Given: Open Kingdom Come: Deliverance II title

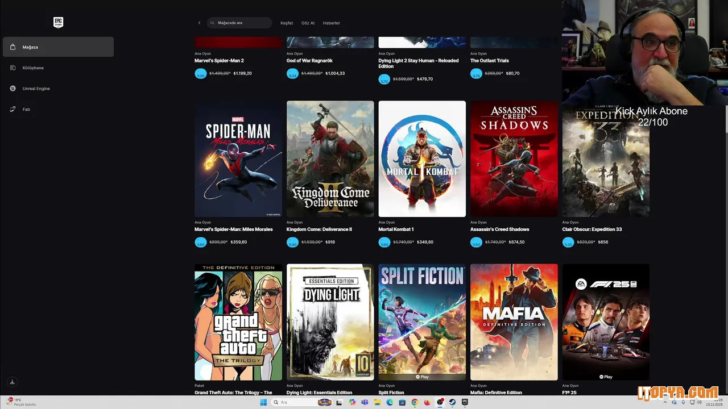Looking at the screenshot, I should point(319,229).
